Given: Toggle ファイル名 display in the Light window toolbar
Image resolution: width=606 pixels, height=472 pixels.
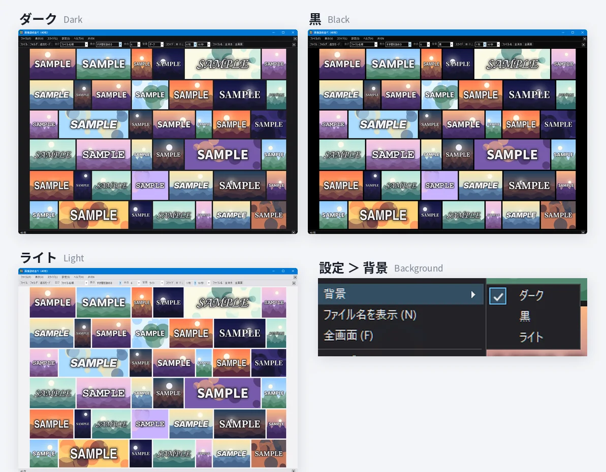Looking at the screenshot, I should pyautogui.click(x=217, y=283).
